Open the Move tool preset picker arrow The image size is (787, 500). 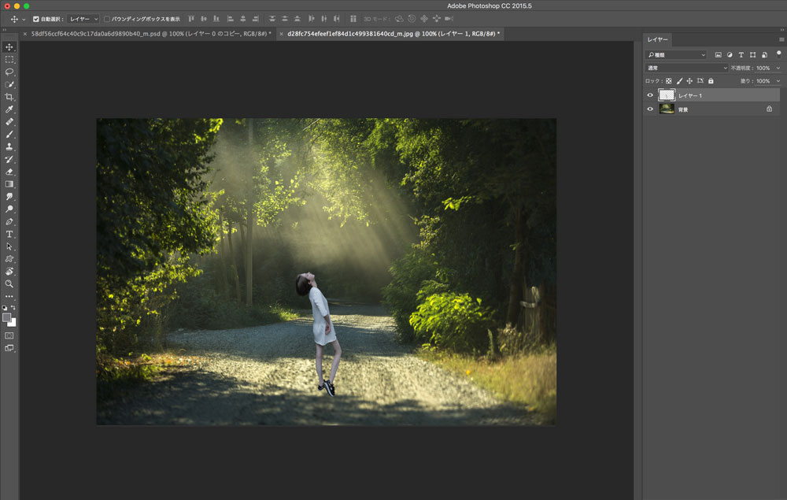tap(24, 20)
